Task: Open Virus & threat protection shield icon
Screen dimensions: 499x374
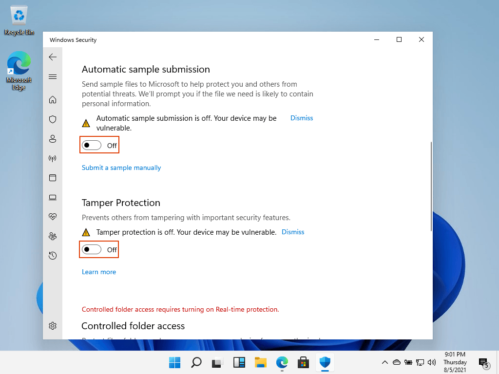Action: tap(53, 119)
